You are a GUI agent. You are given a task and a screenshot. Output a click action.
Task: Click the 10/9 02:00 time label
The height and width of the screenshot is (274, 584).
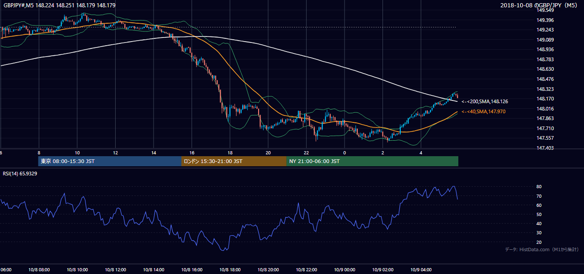pos(383,270)
